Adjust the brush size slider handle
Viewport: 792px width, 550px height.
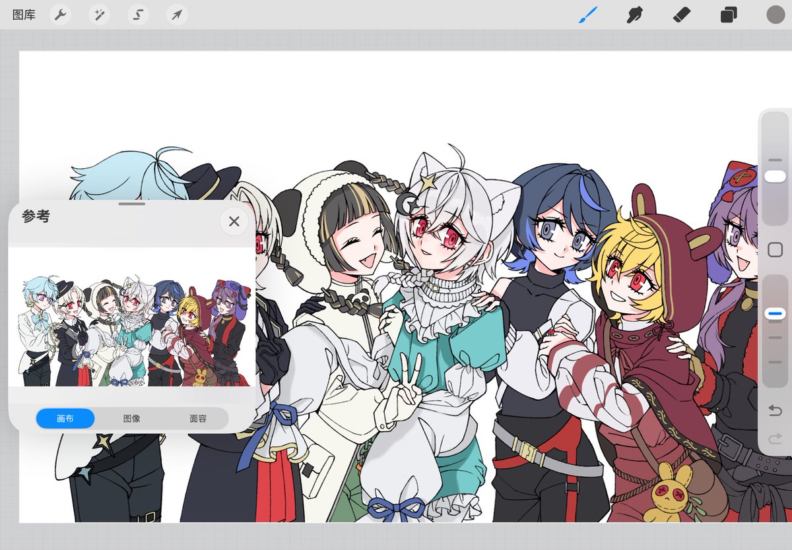(775, 176)
